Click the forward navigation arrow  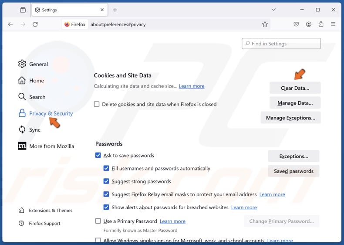pyautogui.click(x=23, y=24)
